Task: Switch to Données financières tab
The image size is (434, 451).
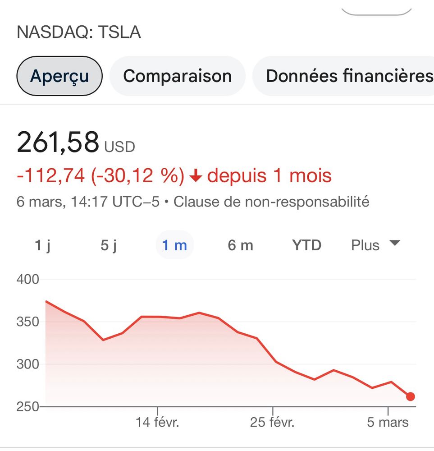Action: [343, 76]
